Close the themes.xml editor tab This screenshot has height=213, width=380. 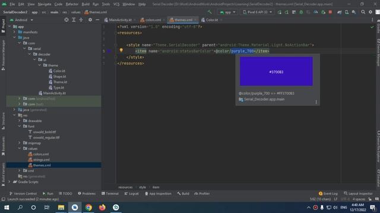coord(195,20)
